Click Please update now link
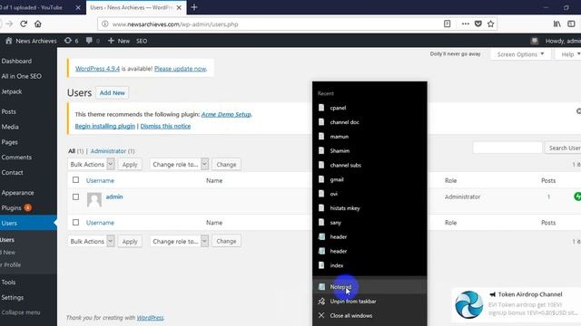581x326 pixels. pos(181,69)
